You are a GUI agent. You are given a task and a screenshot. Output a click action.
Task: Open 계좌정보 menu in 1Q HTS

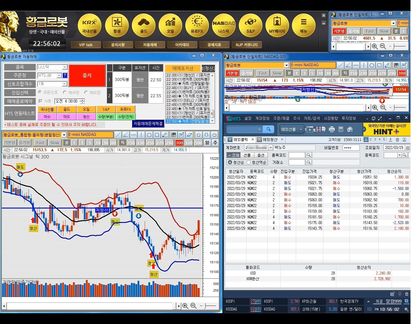[262, 118]
